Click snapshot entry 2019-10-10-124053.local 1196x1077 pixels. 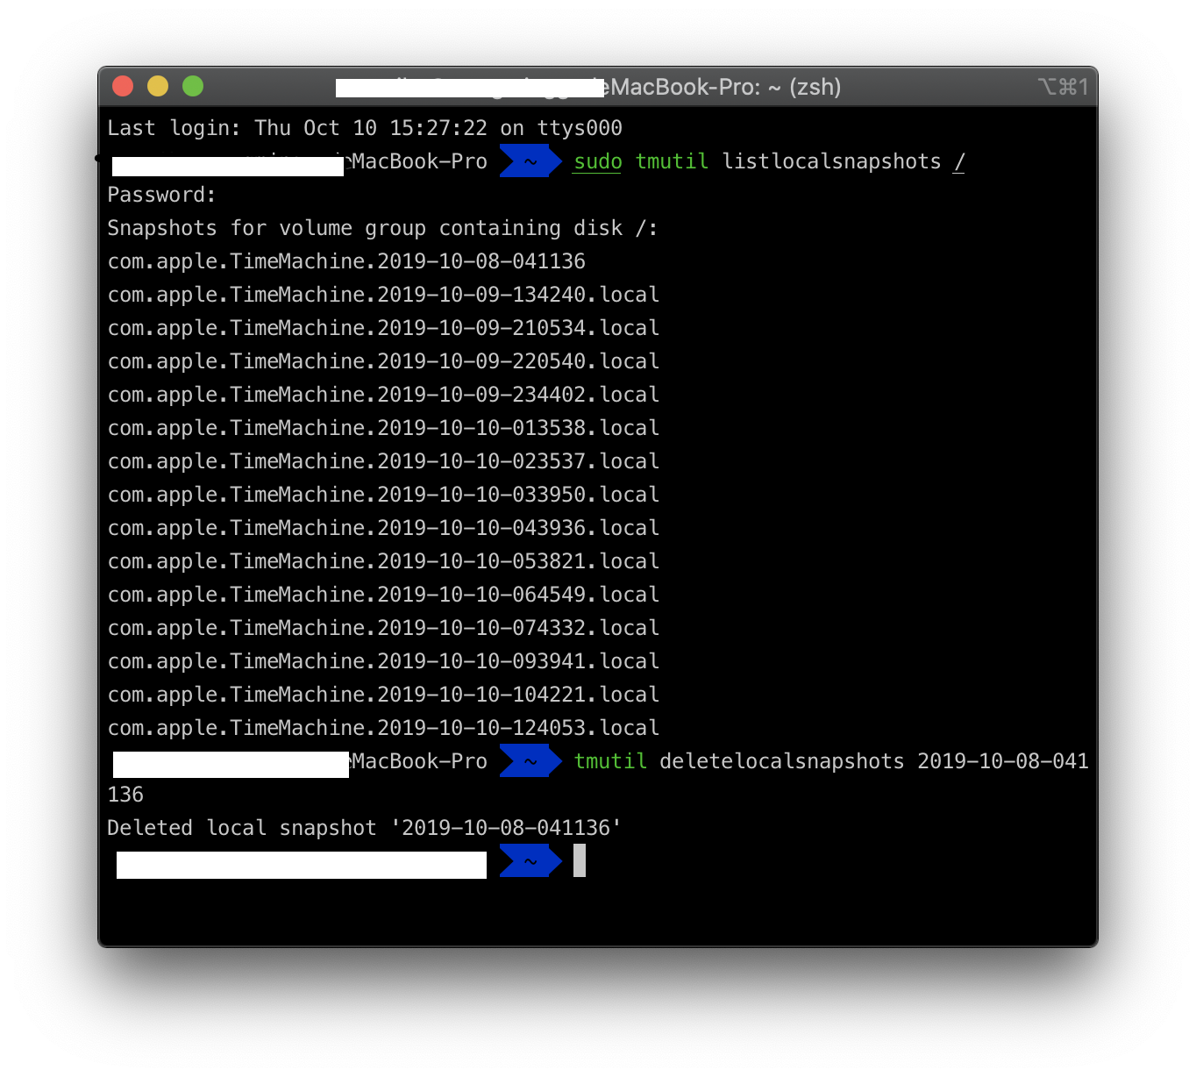tap(383, 728)
